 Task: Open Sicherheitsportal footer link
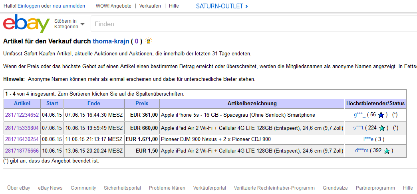click(x=122, y=188)
